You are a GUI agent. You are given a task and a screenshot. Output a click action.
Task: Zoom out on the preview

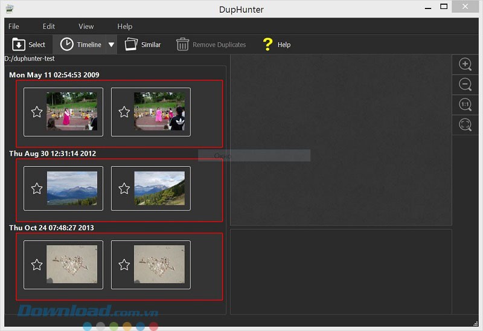point(465,85)
